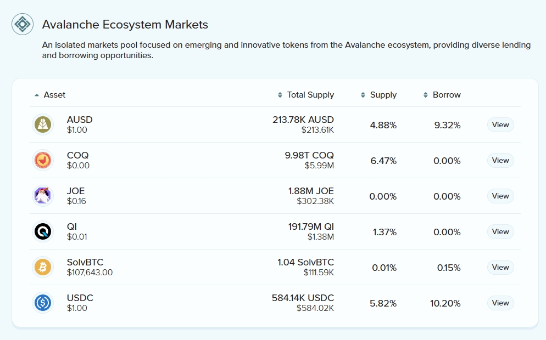Click SolvBTC borrow rate 0.15%
This screenshot has height=340, width=546.
point(449,268)
